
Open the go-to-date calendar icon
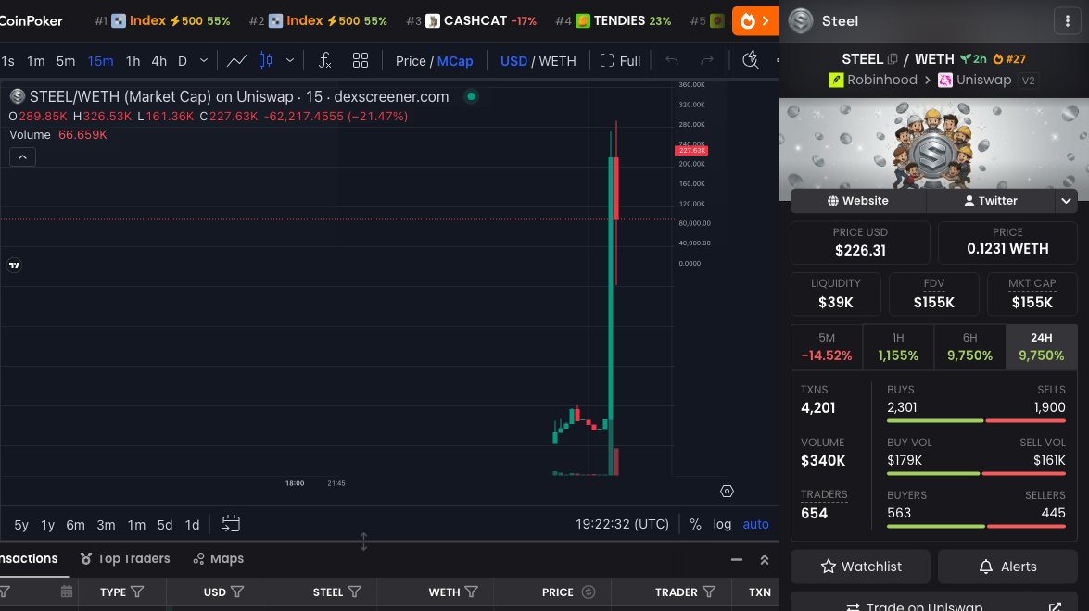pyautogui.click(x=231, y=524)
